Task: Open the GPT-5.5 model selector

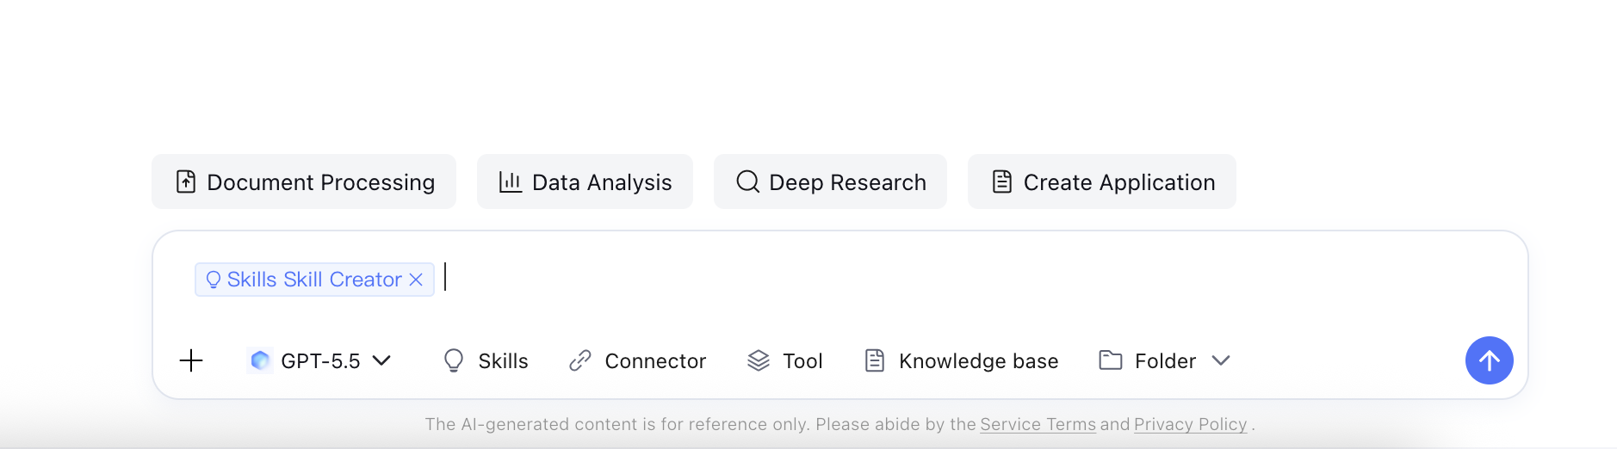Action: tap(319, 360)
